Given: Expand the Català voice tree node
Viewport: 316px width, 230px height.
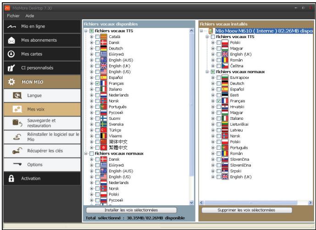Looking at the screenshot, I should click(92, 37).
